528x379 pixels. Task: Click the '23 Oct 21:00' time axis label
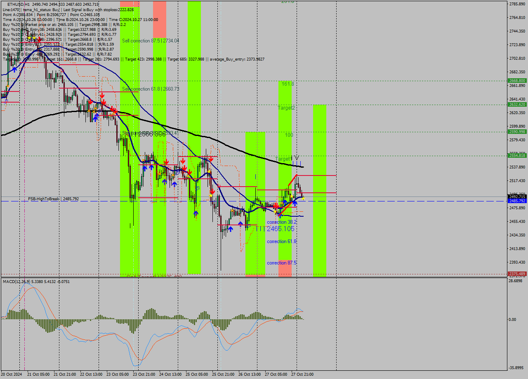[144, 374]
